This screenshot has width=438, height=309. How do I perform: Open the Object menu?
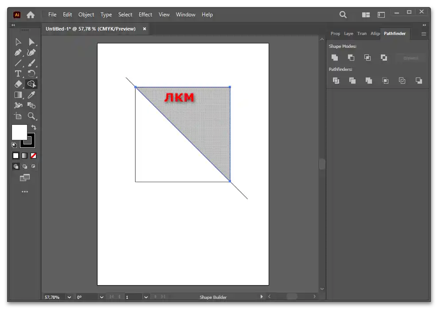(86, 15)
